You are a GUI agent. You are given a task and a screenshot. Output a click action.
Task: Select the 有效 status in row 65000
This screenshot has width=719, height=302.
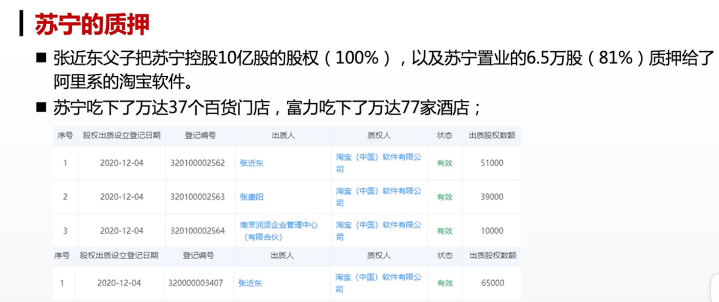pos(445,283)
